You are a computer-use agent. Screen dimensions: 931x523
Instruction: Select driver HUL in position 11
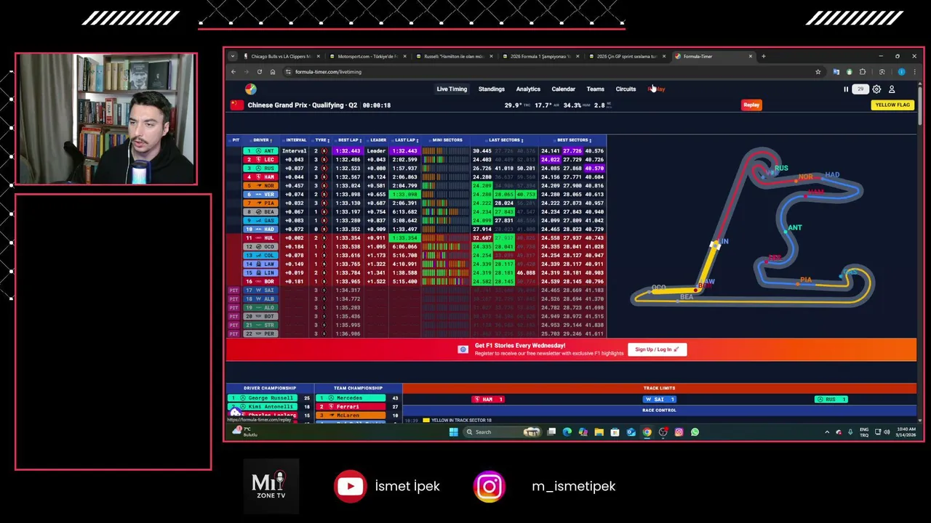pyautogui.click(x=260, y=238)
